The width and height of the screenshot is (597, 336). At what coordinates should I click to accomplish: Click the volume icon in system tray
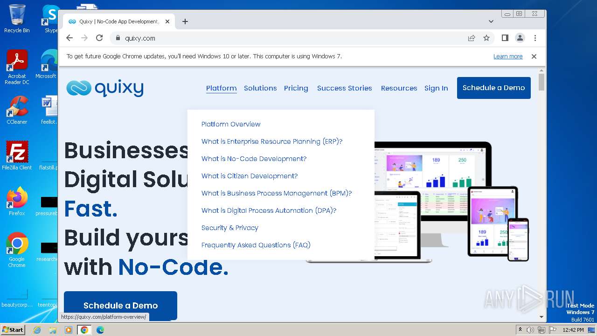pyautogui.click(x=530, y=330)
